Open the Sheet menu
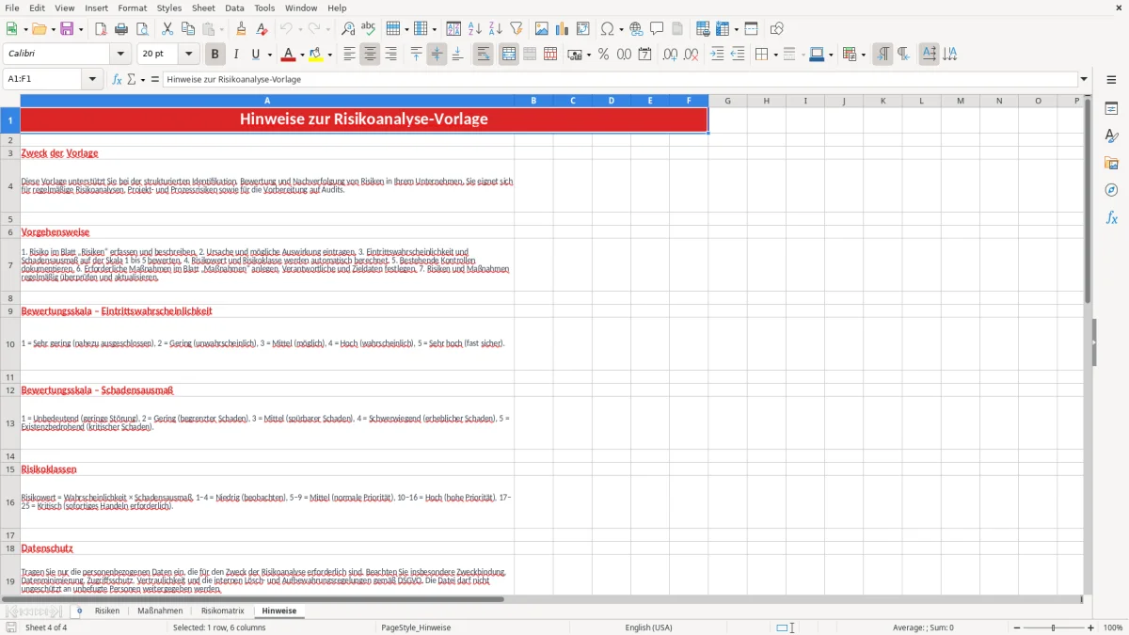This screenshot has height=635, width=1129. tap(203, 8)
